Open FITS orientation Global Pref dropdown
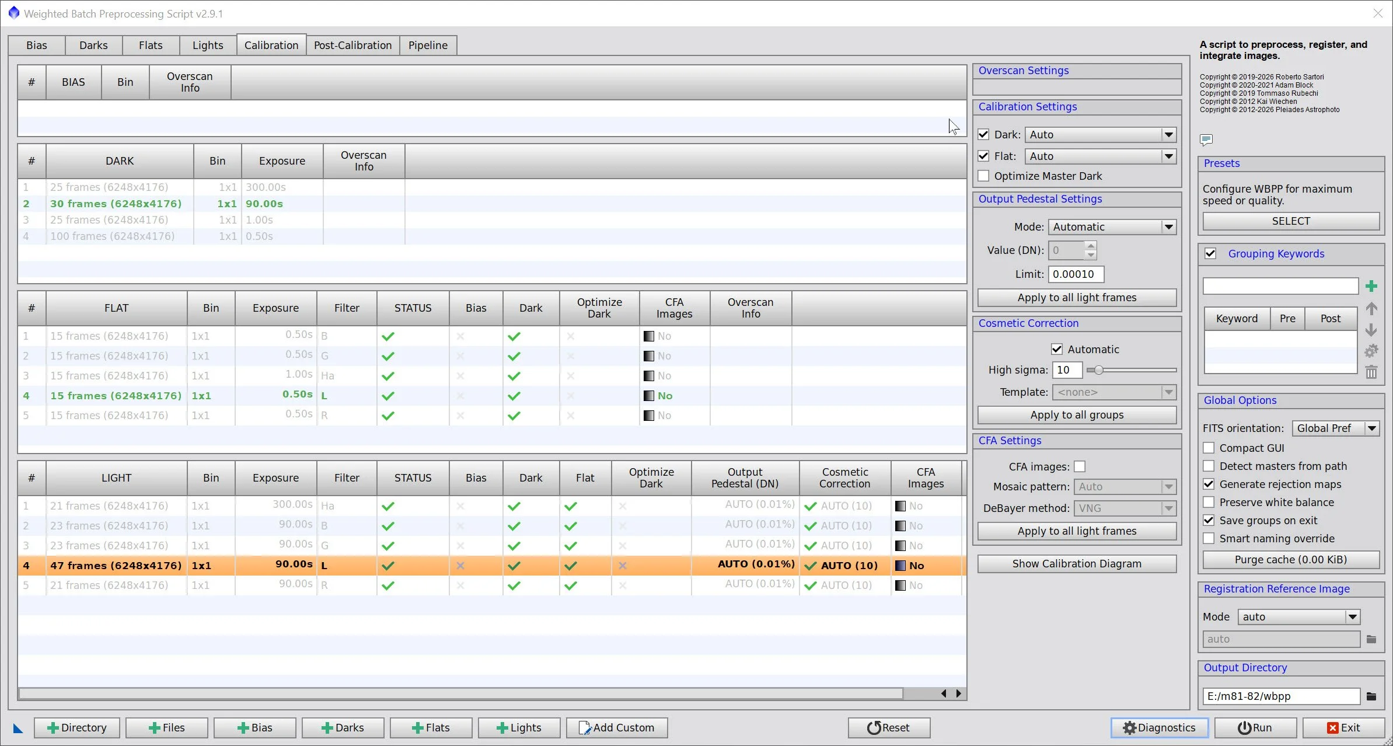1393x746 pixels. pyautogui.click(x=1371, y=428)
